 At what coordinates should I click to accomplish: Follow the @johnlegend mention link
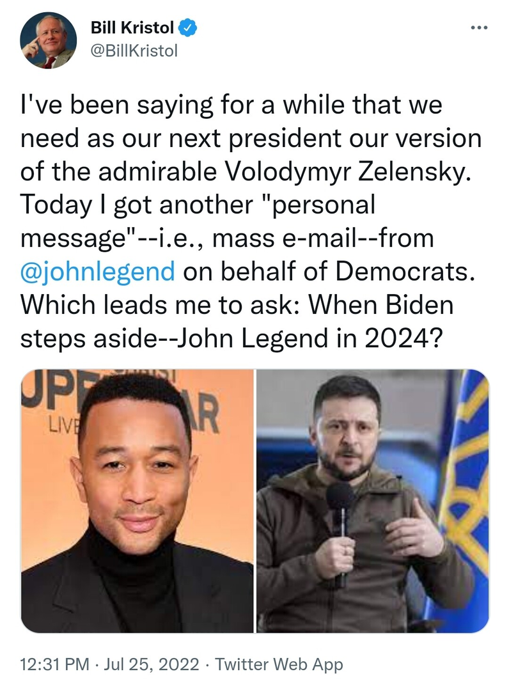click(97, 271)
